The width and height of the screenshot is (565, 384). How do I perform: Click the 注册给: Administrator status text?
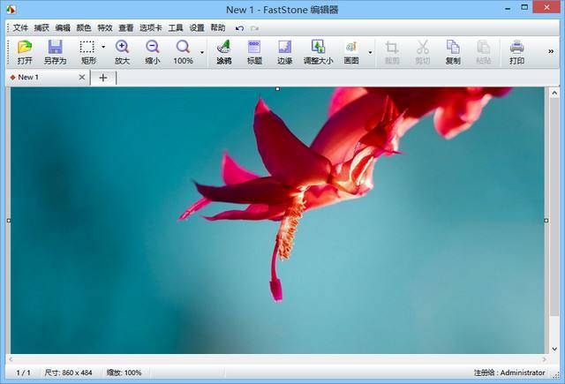click(509, 373)
